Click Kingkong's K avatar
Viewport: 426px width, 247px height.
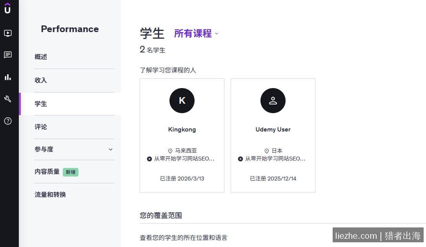(182, 101)
